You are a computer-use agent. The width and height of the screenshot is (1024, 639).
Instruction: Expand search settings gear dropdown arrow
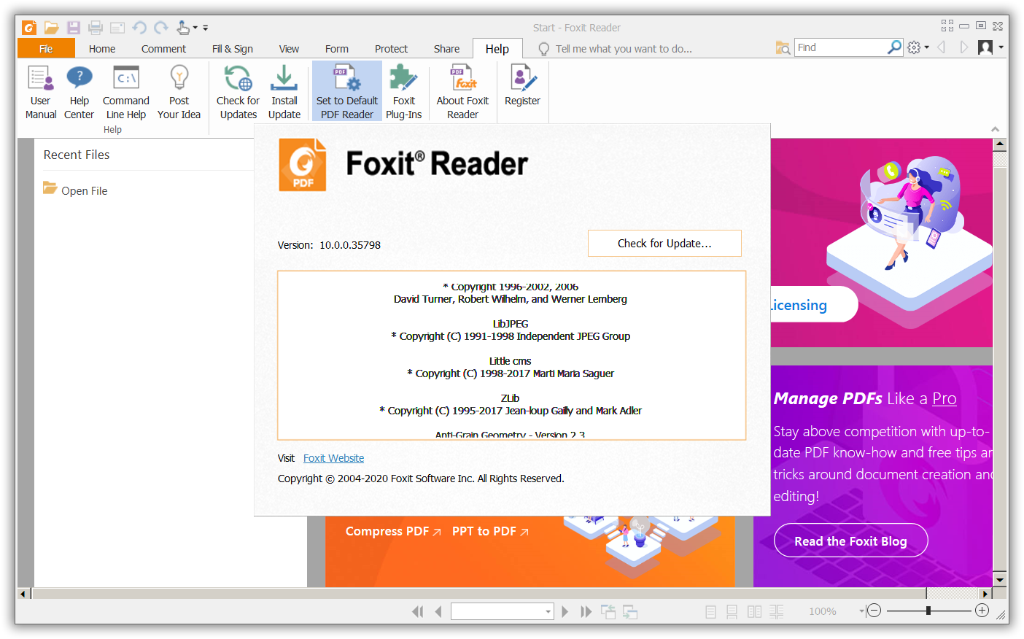point(926,47)
